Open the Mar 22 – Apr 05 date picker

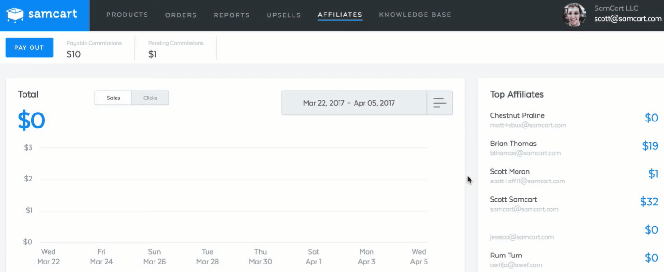click(x=354, y=103)
